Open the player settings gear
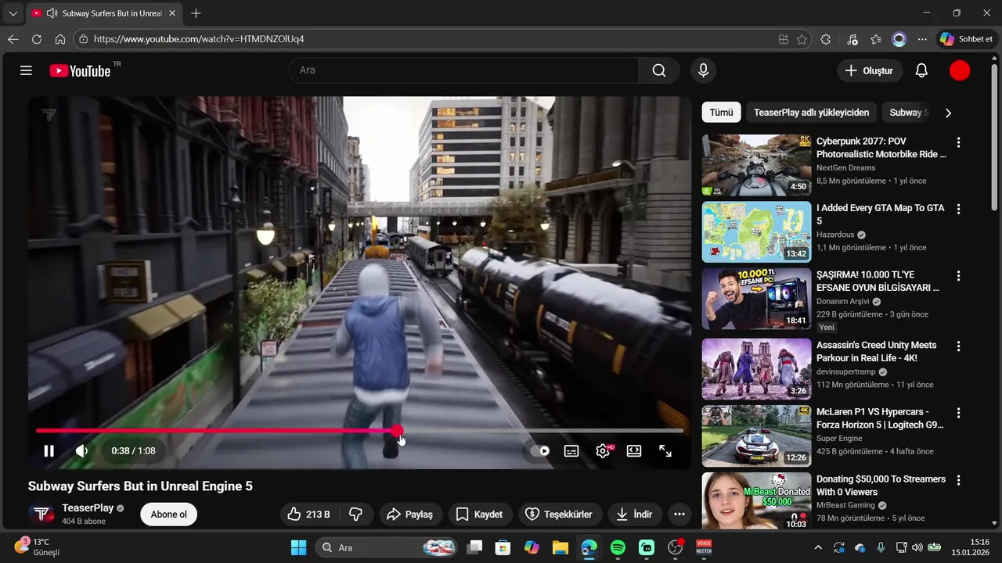1002x563 pixels. point(603,451)
